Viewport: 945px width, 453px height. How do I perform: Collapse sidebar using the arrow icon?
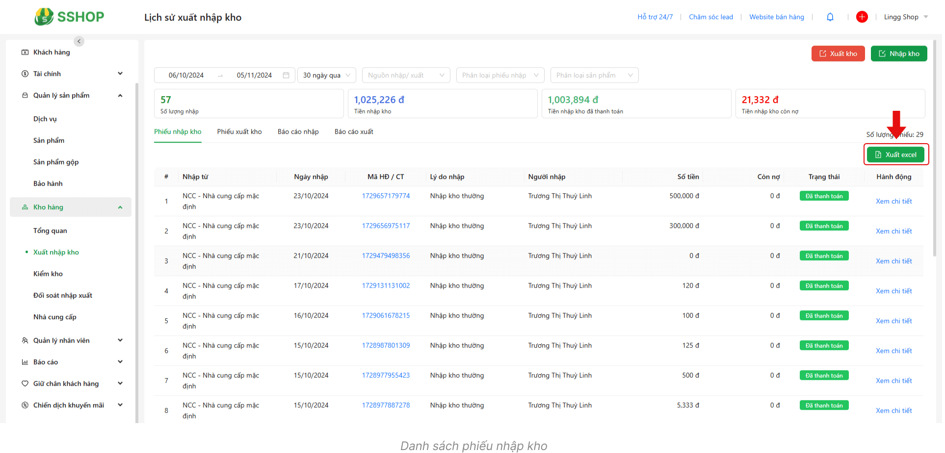click(x=79, y=41)
